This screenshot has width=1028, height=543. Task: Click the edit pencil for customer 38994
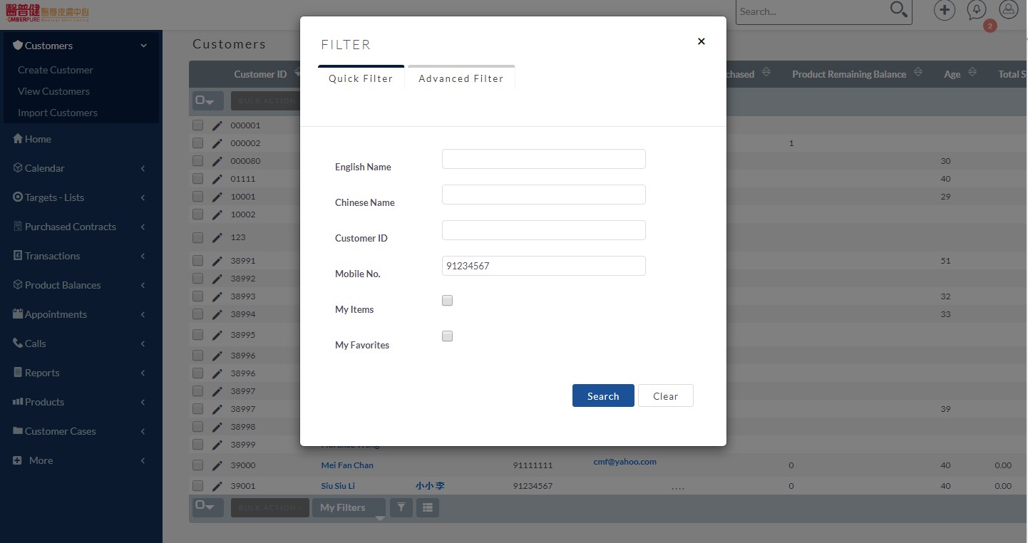point(217,314)
